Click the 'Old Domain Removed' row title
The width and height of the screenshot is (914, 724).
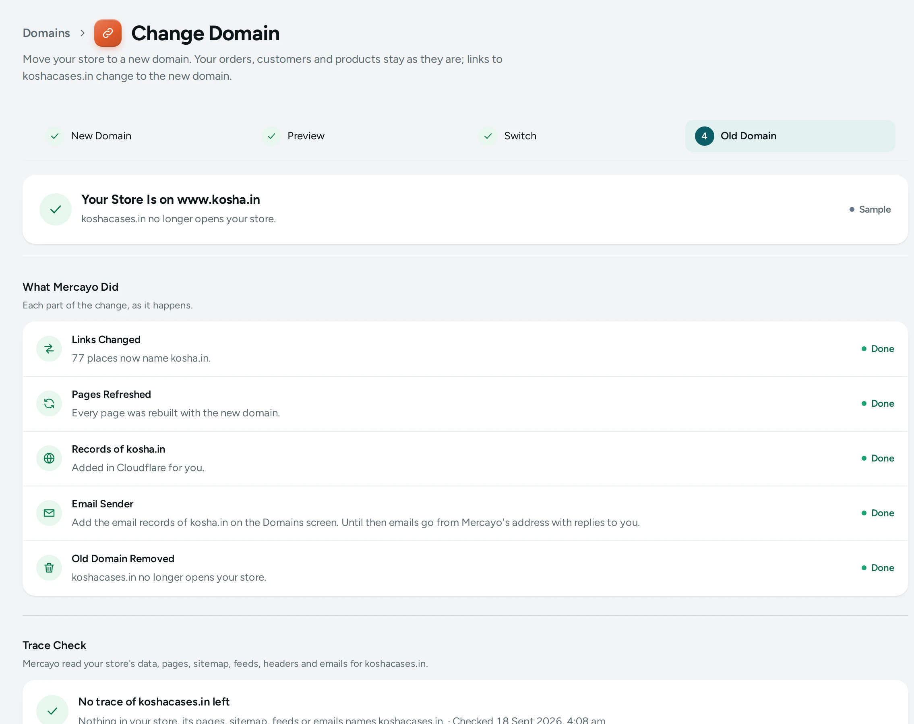click(123, 559)
